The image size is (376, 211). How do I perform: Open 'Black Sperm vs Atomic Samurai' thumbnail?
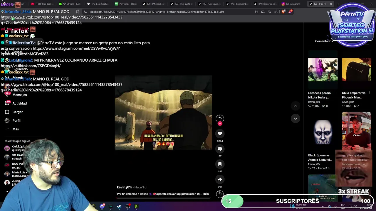coord(323,132)
